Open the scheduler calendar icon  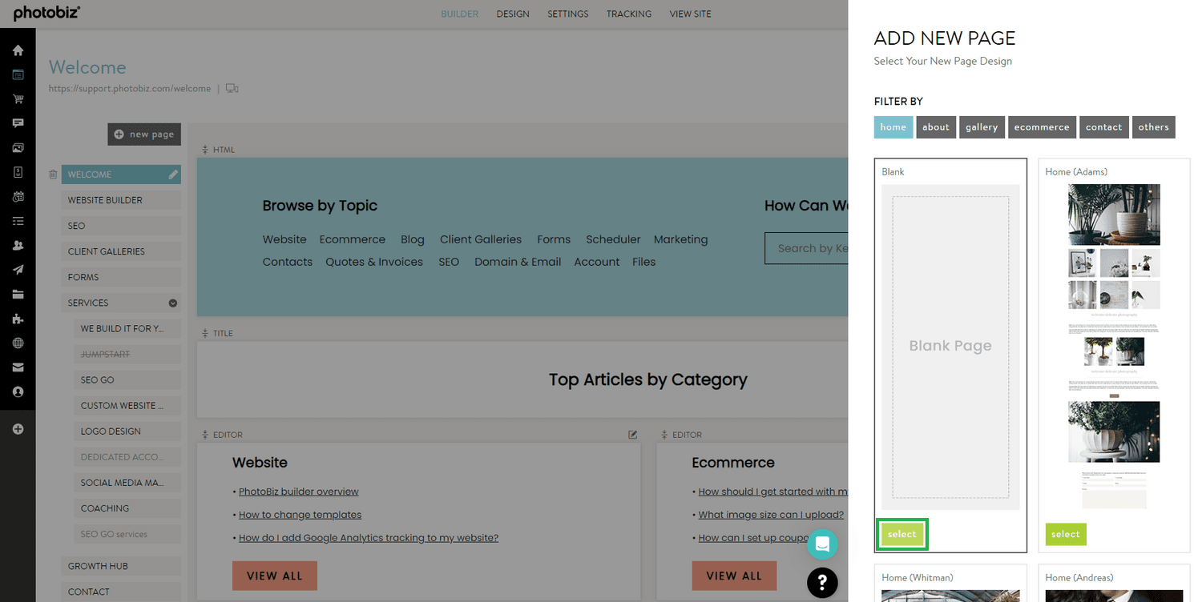click(x=18, y=197)
